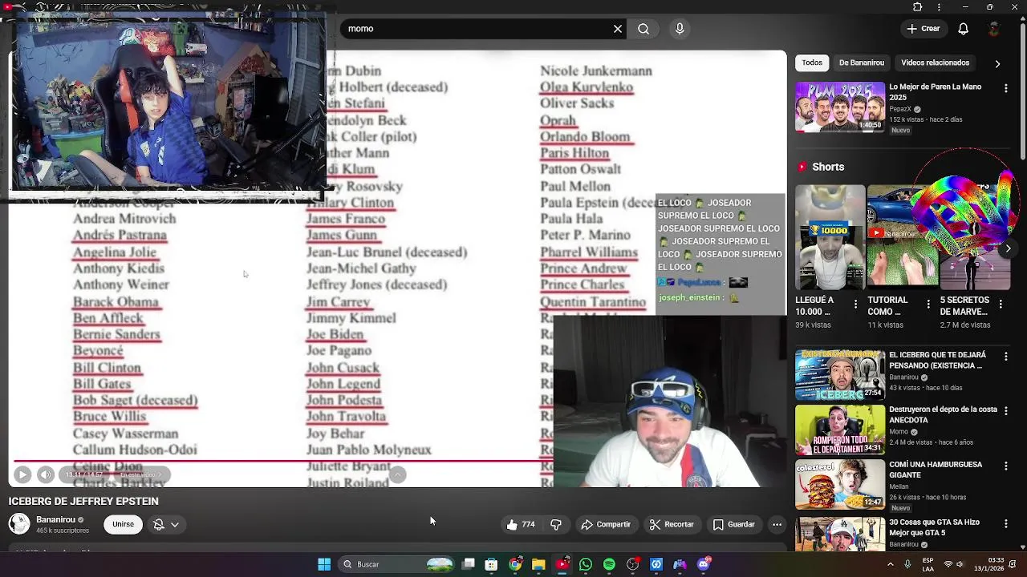Save video with the Guardar button

[734, 524]
